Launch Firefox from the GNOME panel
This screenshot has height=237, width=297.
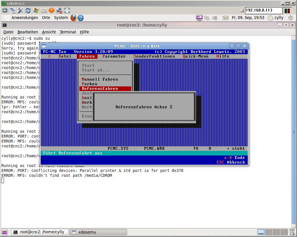click(74, 18)
